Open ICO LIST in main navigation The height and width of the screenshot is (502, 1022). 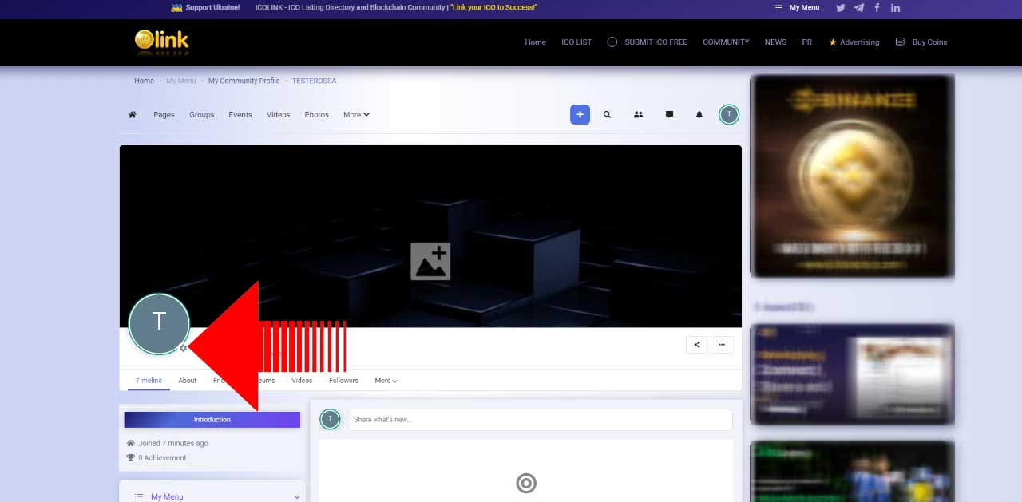click(576, 42)
